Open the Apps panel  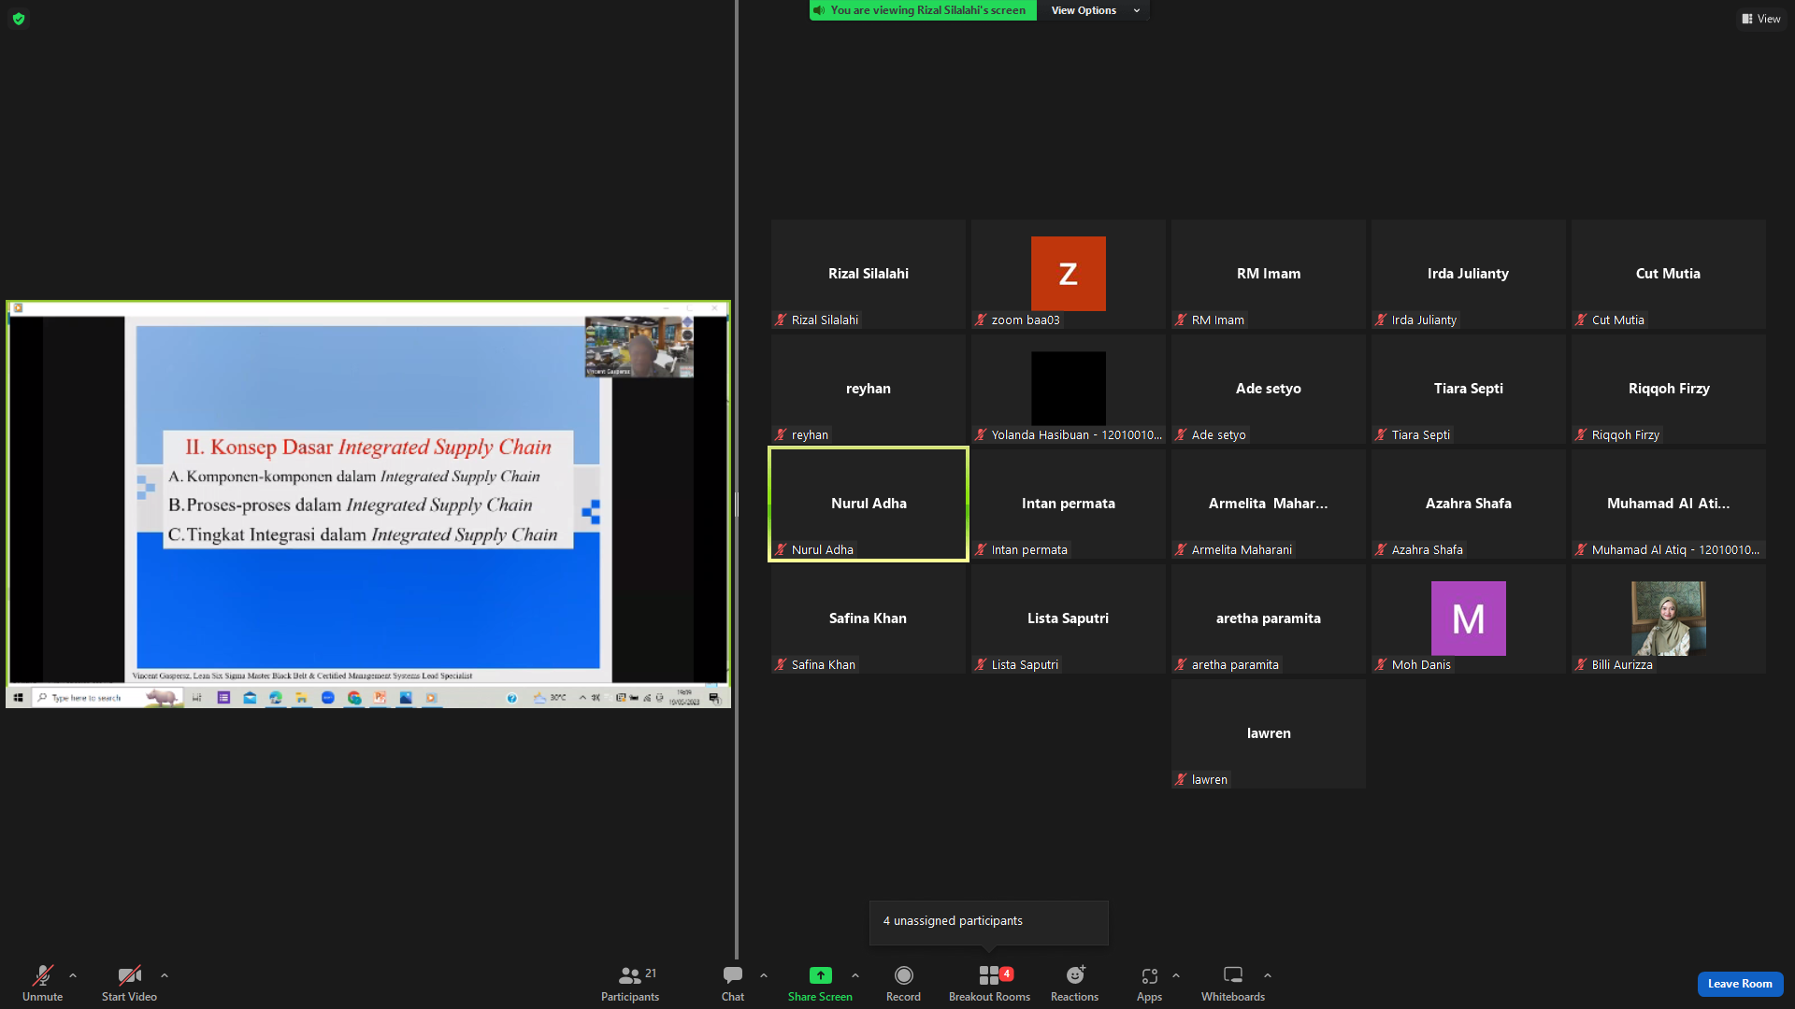[1149, 983]
